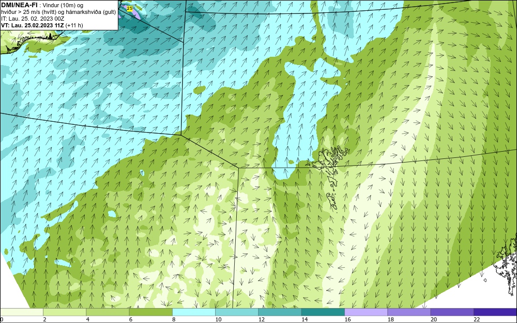The height and width of the screenshot is (323, 517).
Task: Select the dark violet swatch above 22 m/s
Action: tap(495, 312)
